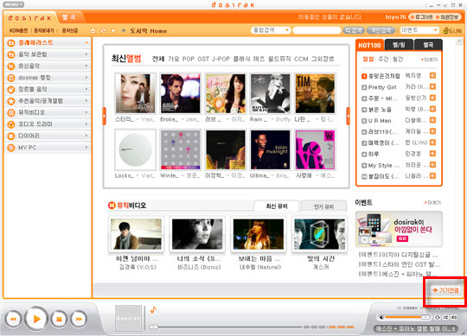Expand the 추천음악/공개앨범 sidebar section
This screenshot has width=467, height=336.
[48, 101]
